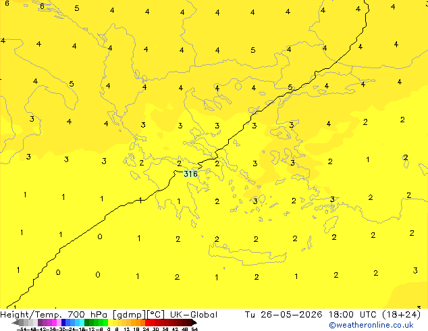
Task: Click the gray left arrow end of legend
Action: pos(15,322)
